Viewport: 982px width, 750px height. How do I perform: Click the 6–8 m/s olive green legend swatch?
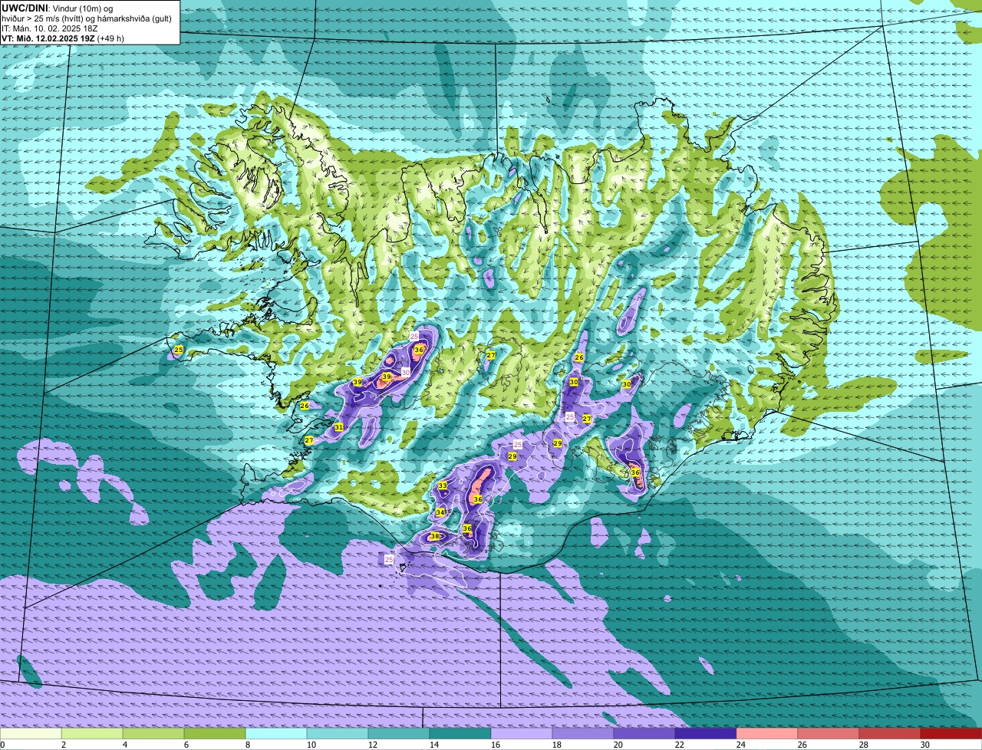coord(215,733)
